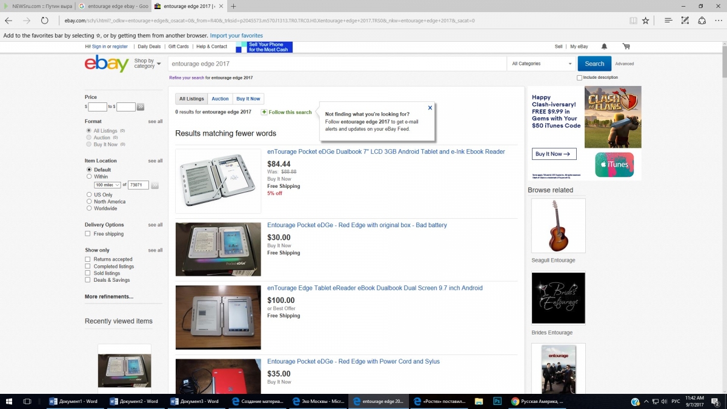The height and width of the screenshot is (409, 727).
Task: Open the Action Center notifications
Action: tap(717, 401)
